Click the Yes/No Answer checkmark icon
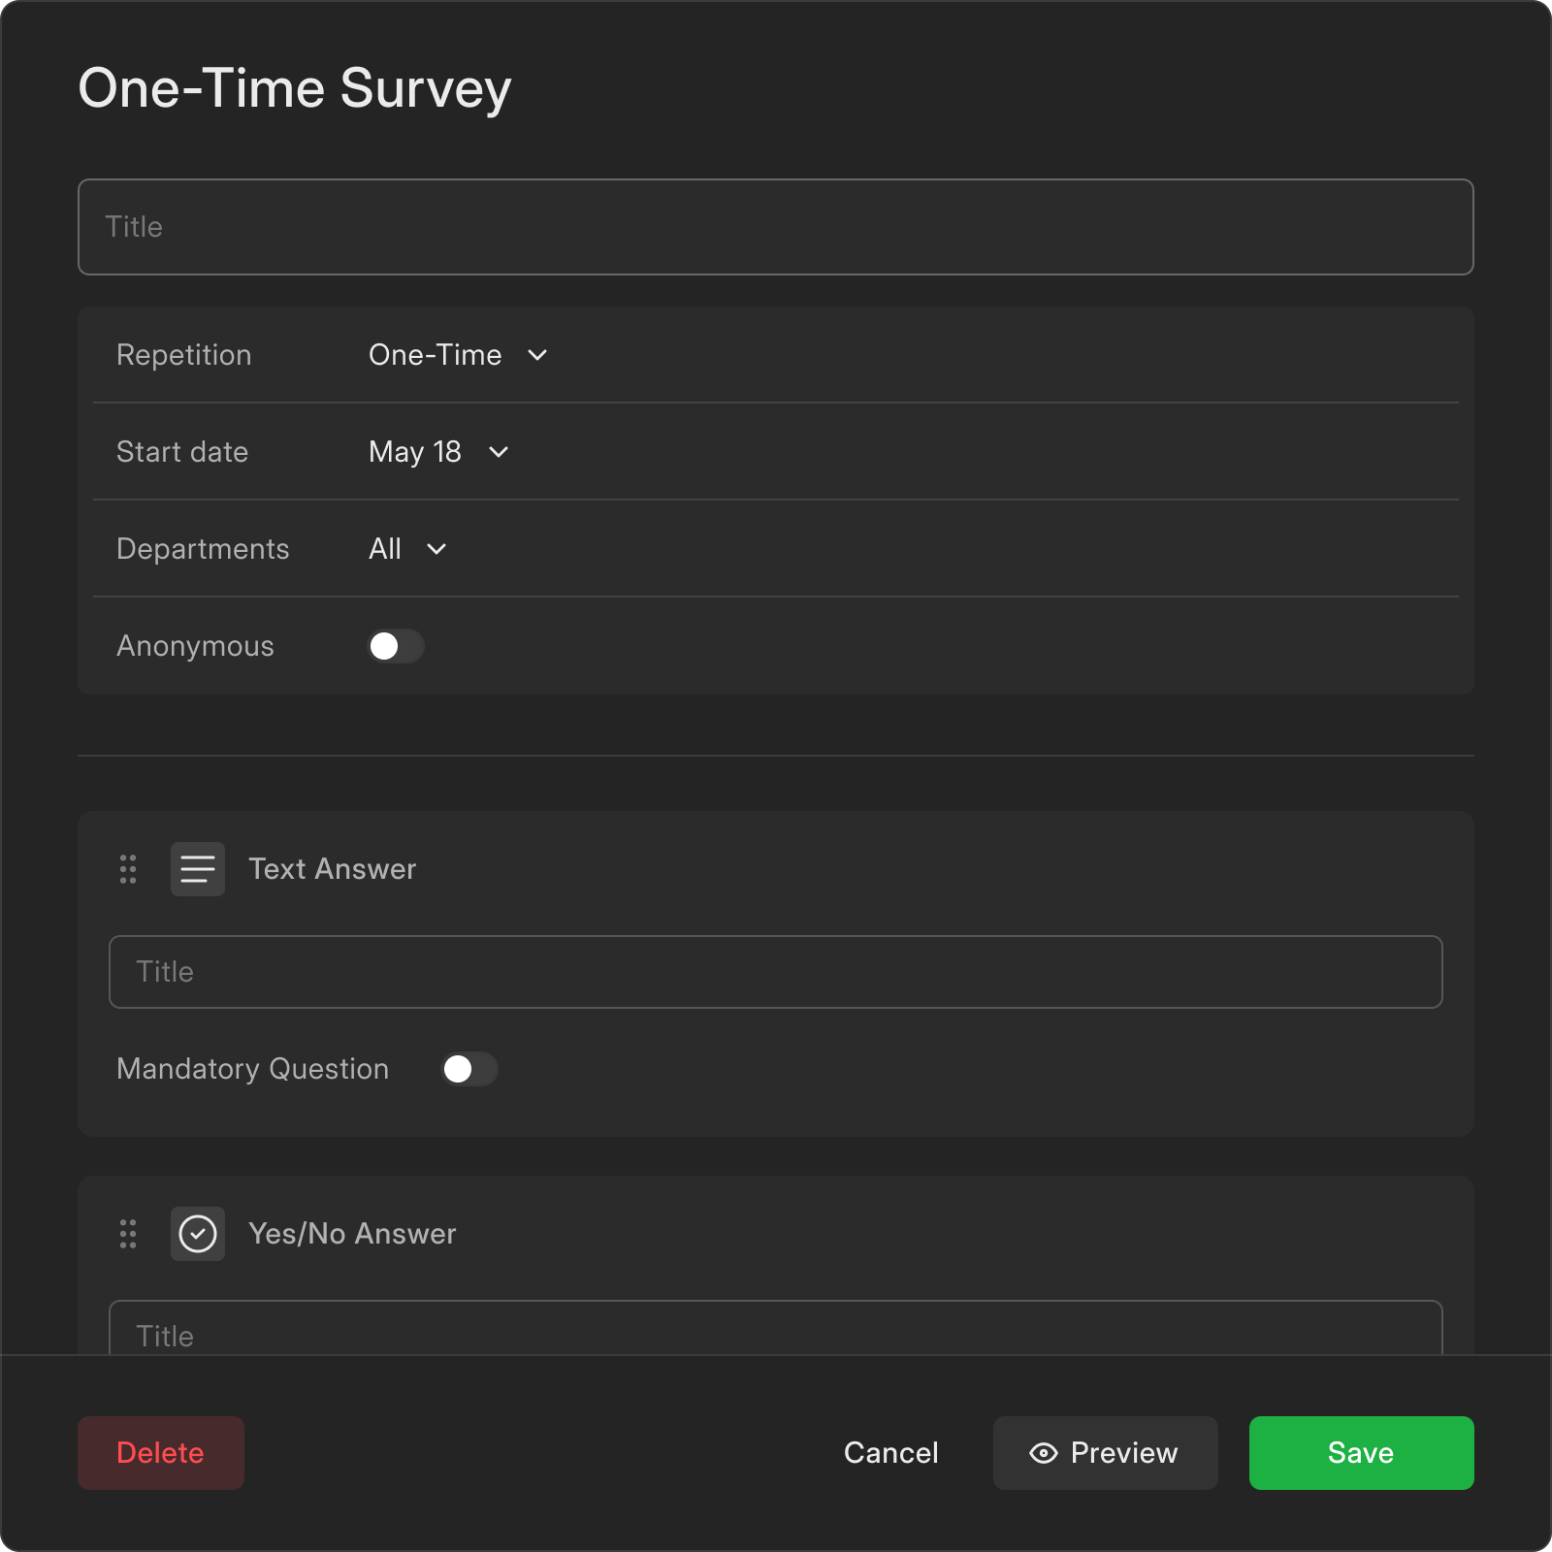 click(198, 1234)
